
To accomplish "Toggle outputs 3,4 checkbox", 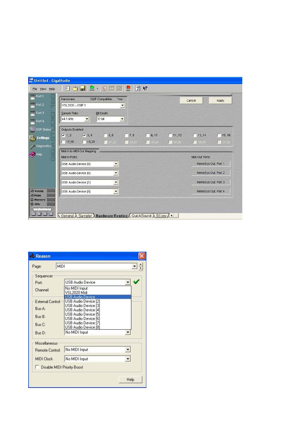I will coord(84,136).
